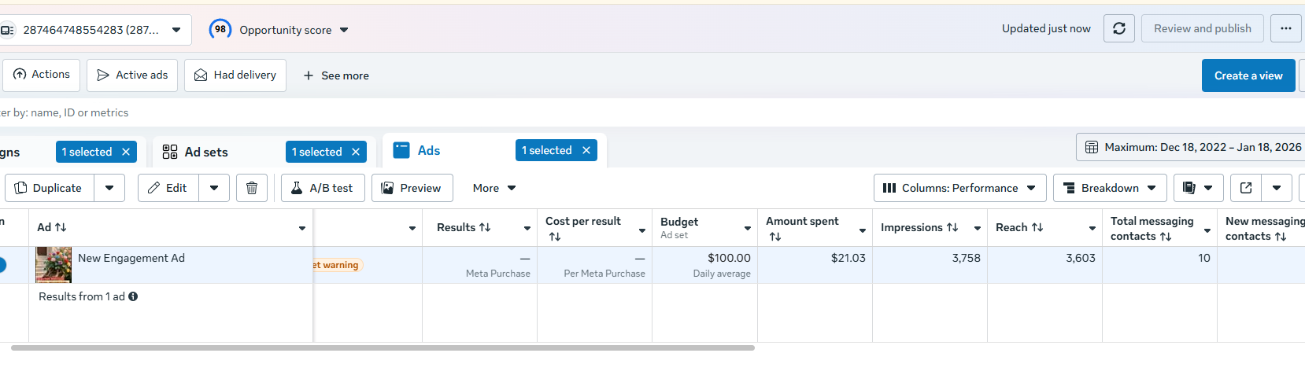Expand the Breakdown dropdown

pos(1110,188)
